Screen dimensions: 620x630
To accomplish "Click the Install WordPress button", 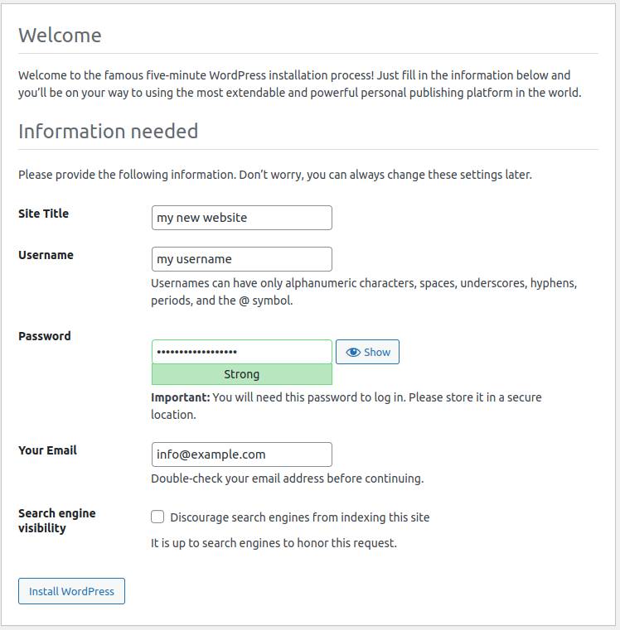I will tap(71, 591).
